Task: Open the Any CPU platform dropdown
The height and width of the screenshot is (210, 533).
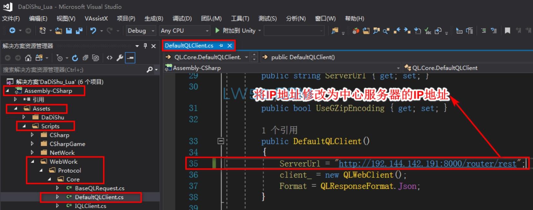Action: click(x=185, y=31)
